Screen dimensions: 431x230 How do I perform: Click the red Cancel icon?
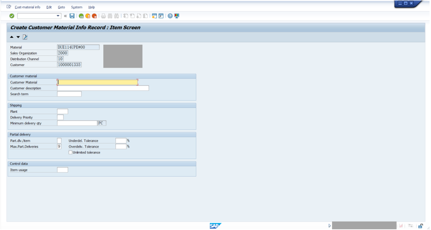click(94, 16)
